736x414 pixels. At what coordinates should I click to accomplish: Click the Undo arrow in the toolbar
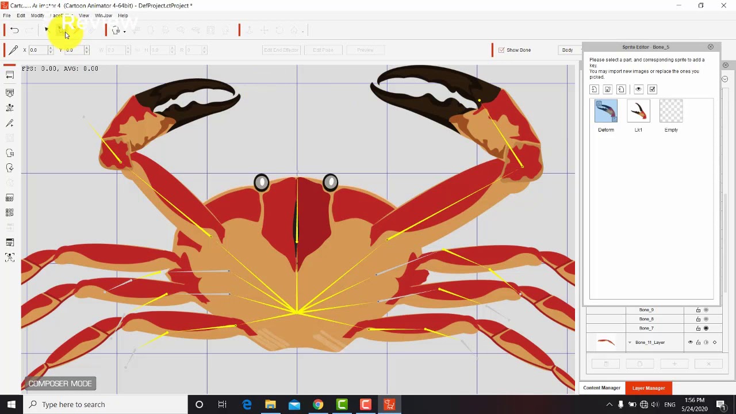pyautogui.click(x=14, y=30)
